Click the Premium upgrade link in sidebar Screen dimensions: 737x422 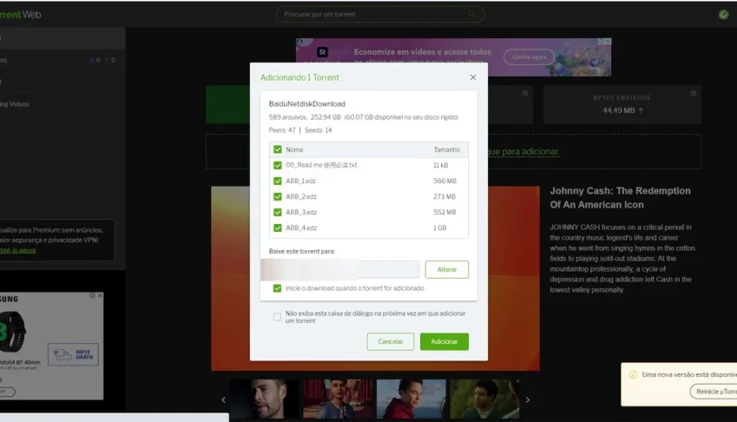pos(18,250)
